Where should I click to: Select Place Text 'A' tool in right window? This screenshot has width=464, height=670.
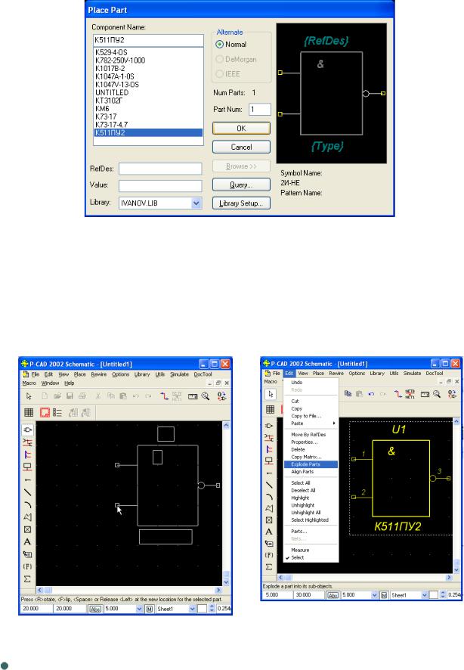tap(269, 532)
